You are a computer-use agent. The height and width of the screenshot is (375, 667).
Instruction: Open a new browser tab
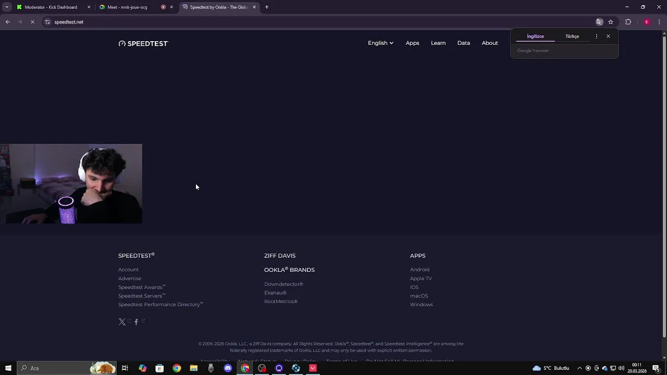point(267,7)
